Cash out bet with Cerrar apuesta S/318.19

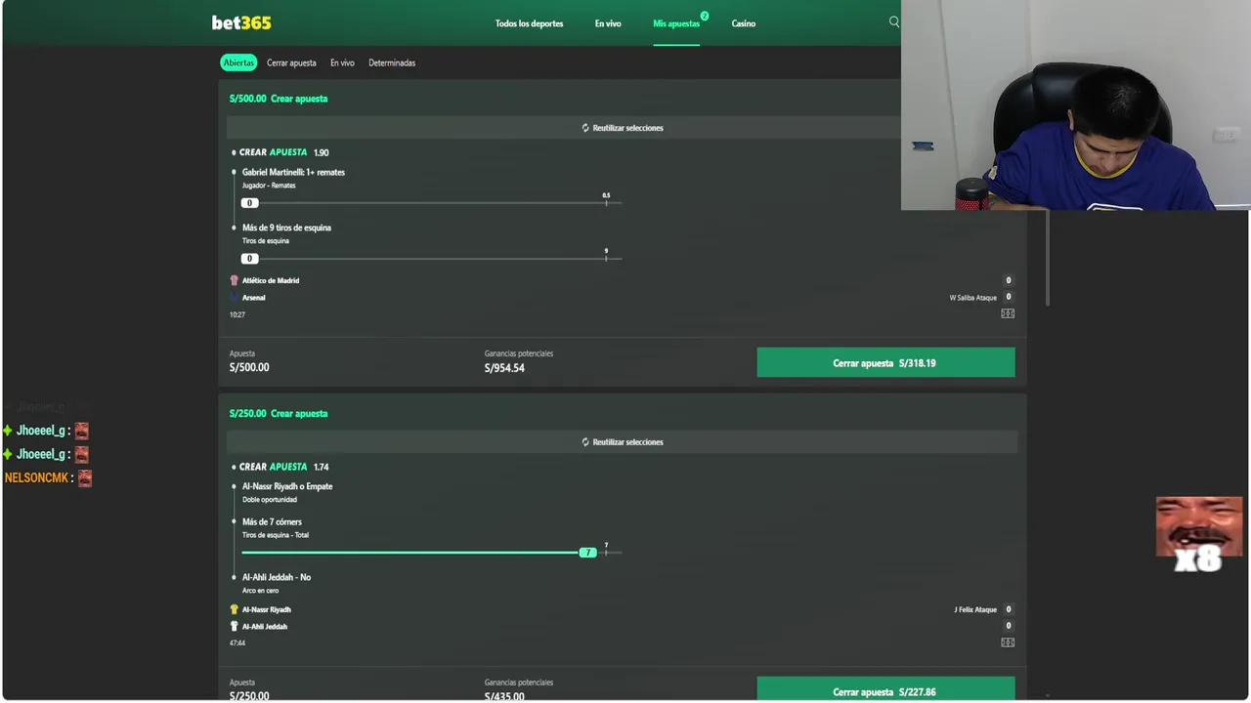885,362
